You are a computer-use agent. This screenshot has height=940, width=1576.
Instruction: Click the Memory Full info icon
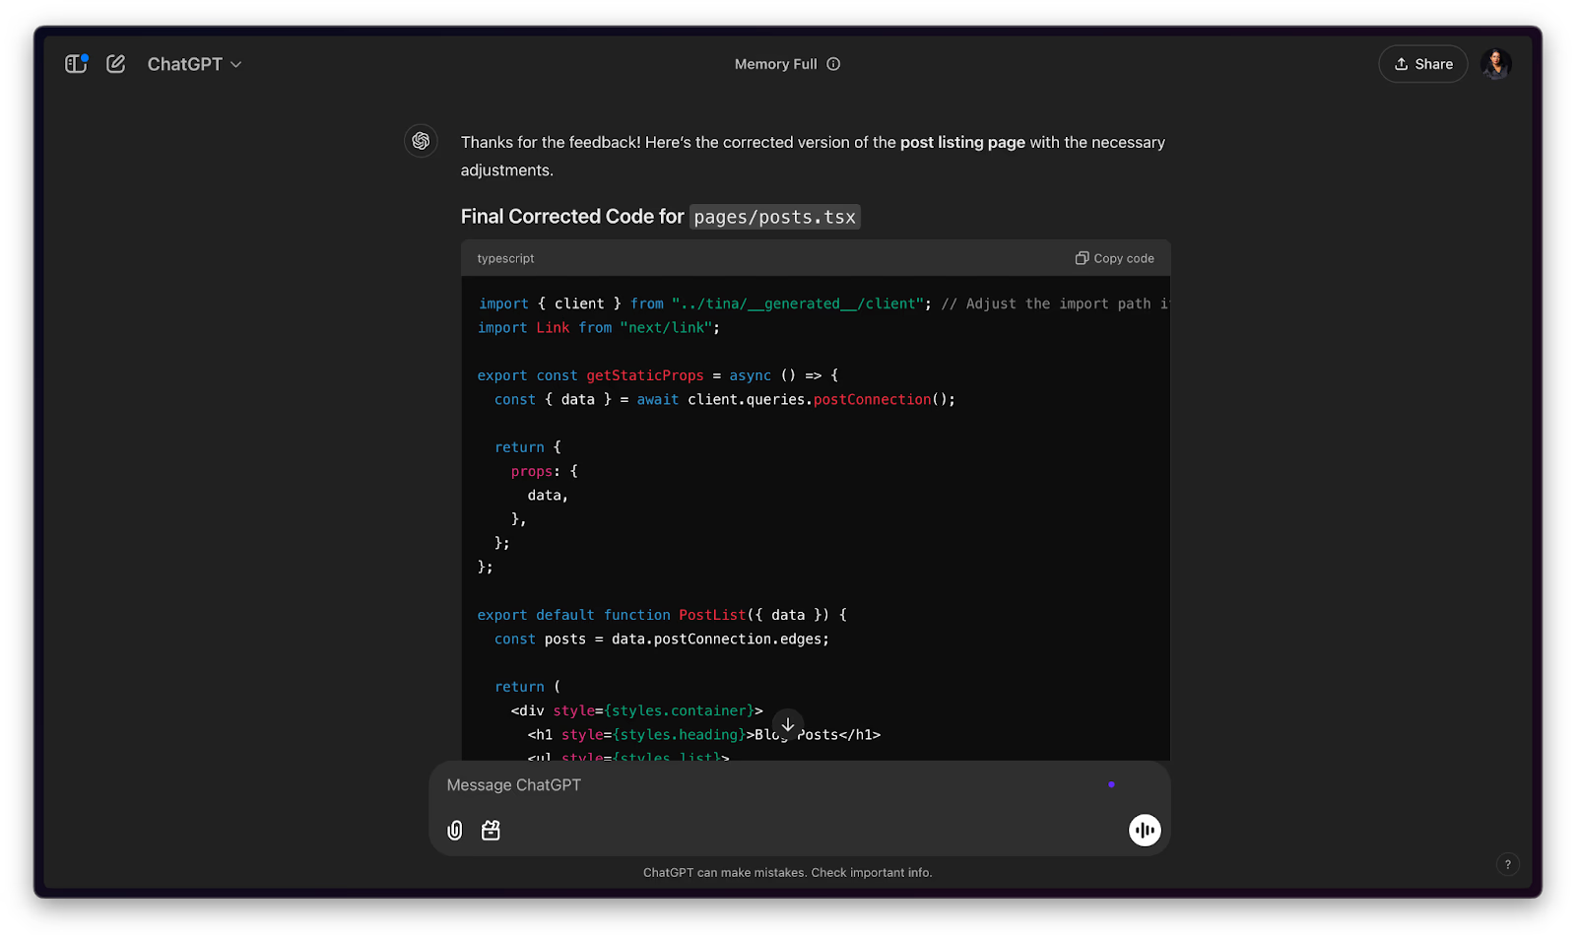(x=833, y=64)
